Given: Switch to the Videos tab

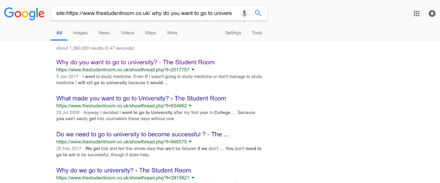Looking at the screenshot, I should pyautogui.click(x=127, y=33).
